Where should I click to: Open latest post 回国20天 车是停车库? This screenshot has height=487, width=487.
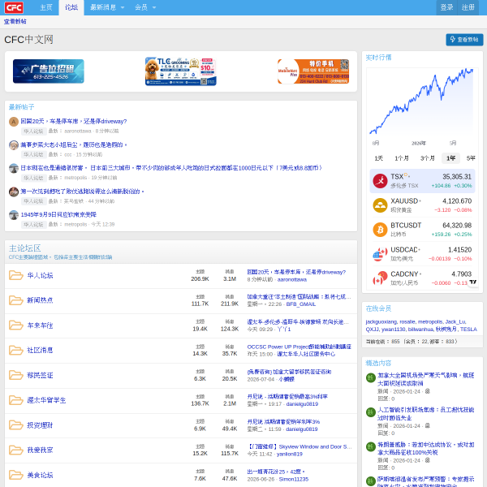click(x=74, y=121)
